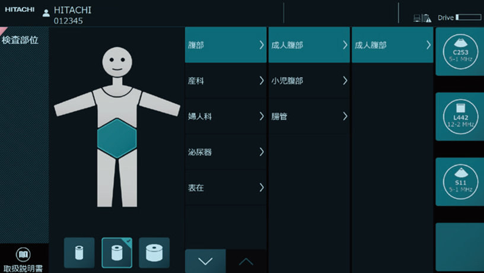Click the HITACHI logo
The height and width of the screenshot is (273, 484).
20,9
